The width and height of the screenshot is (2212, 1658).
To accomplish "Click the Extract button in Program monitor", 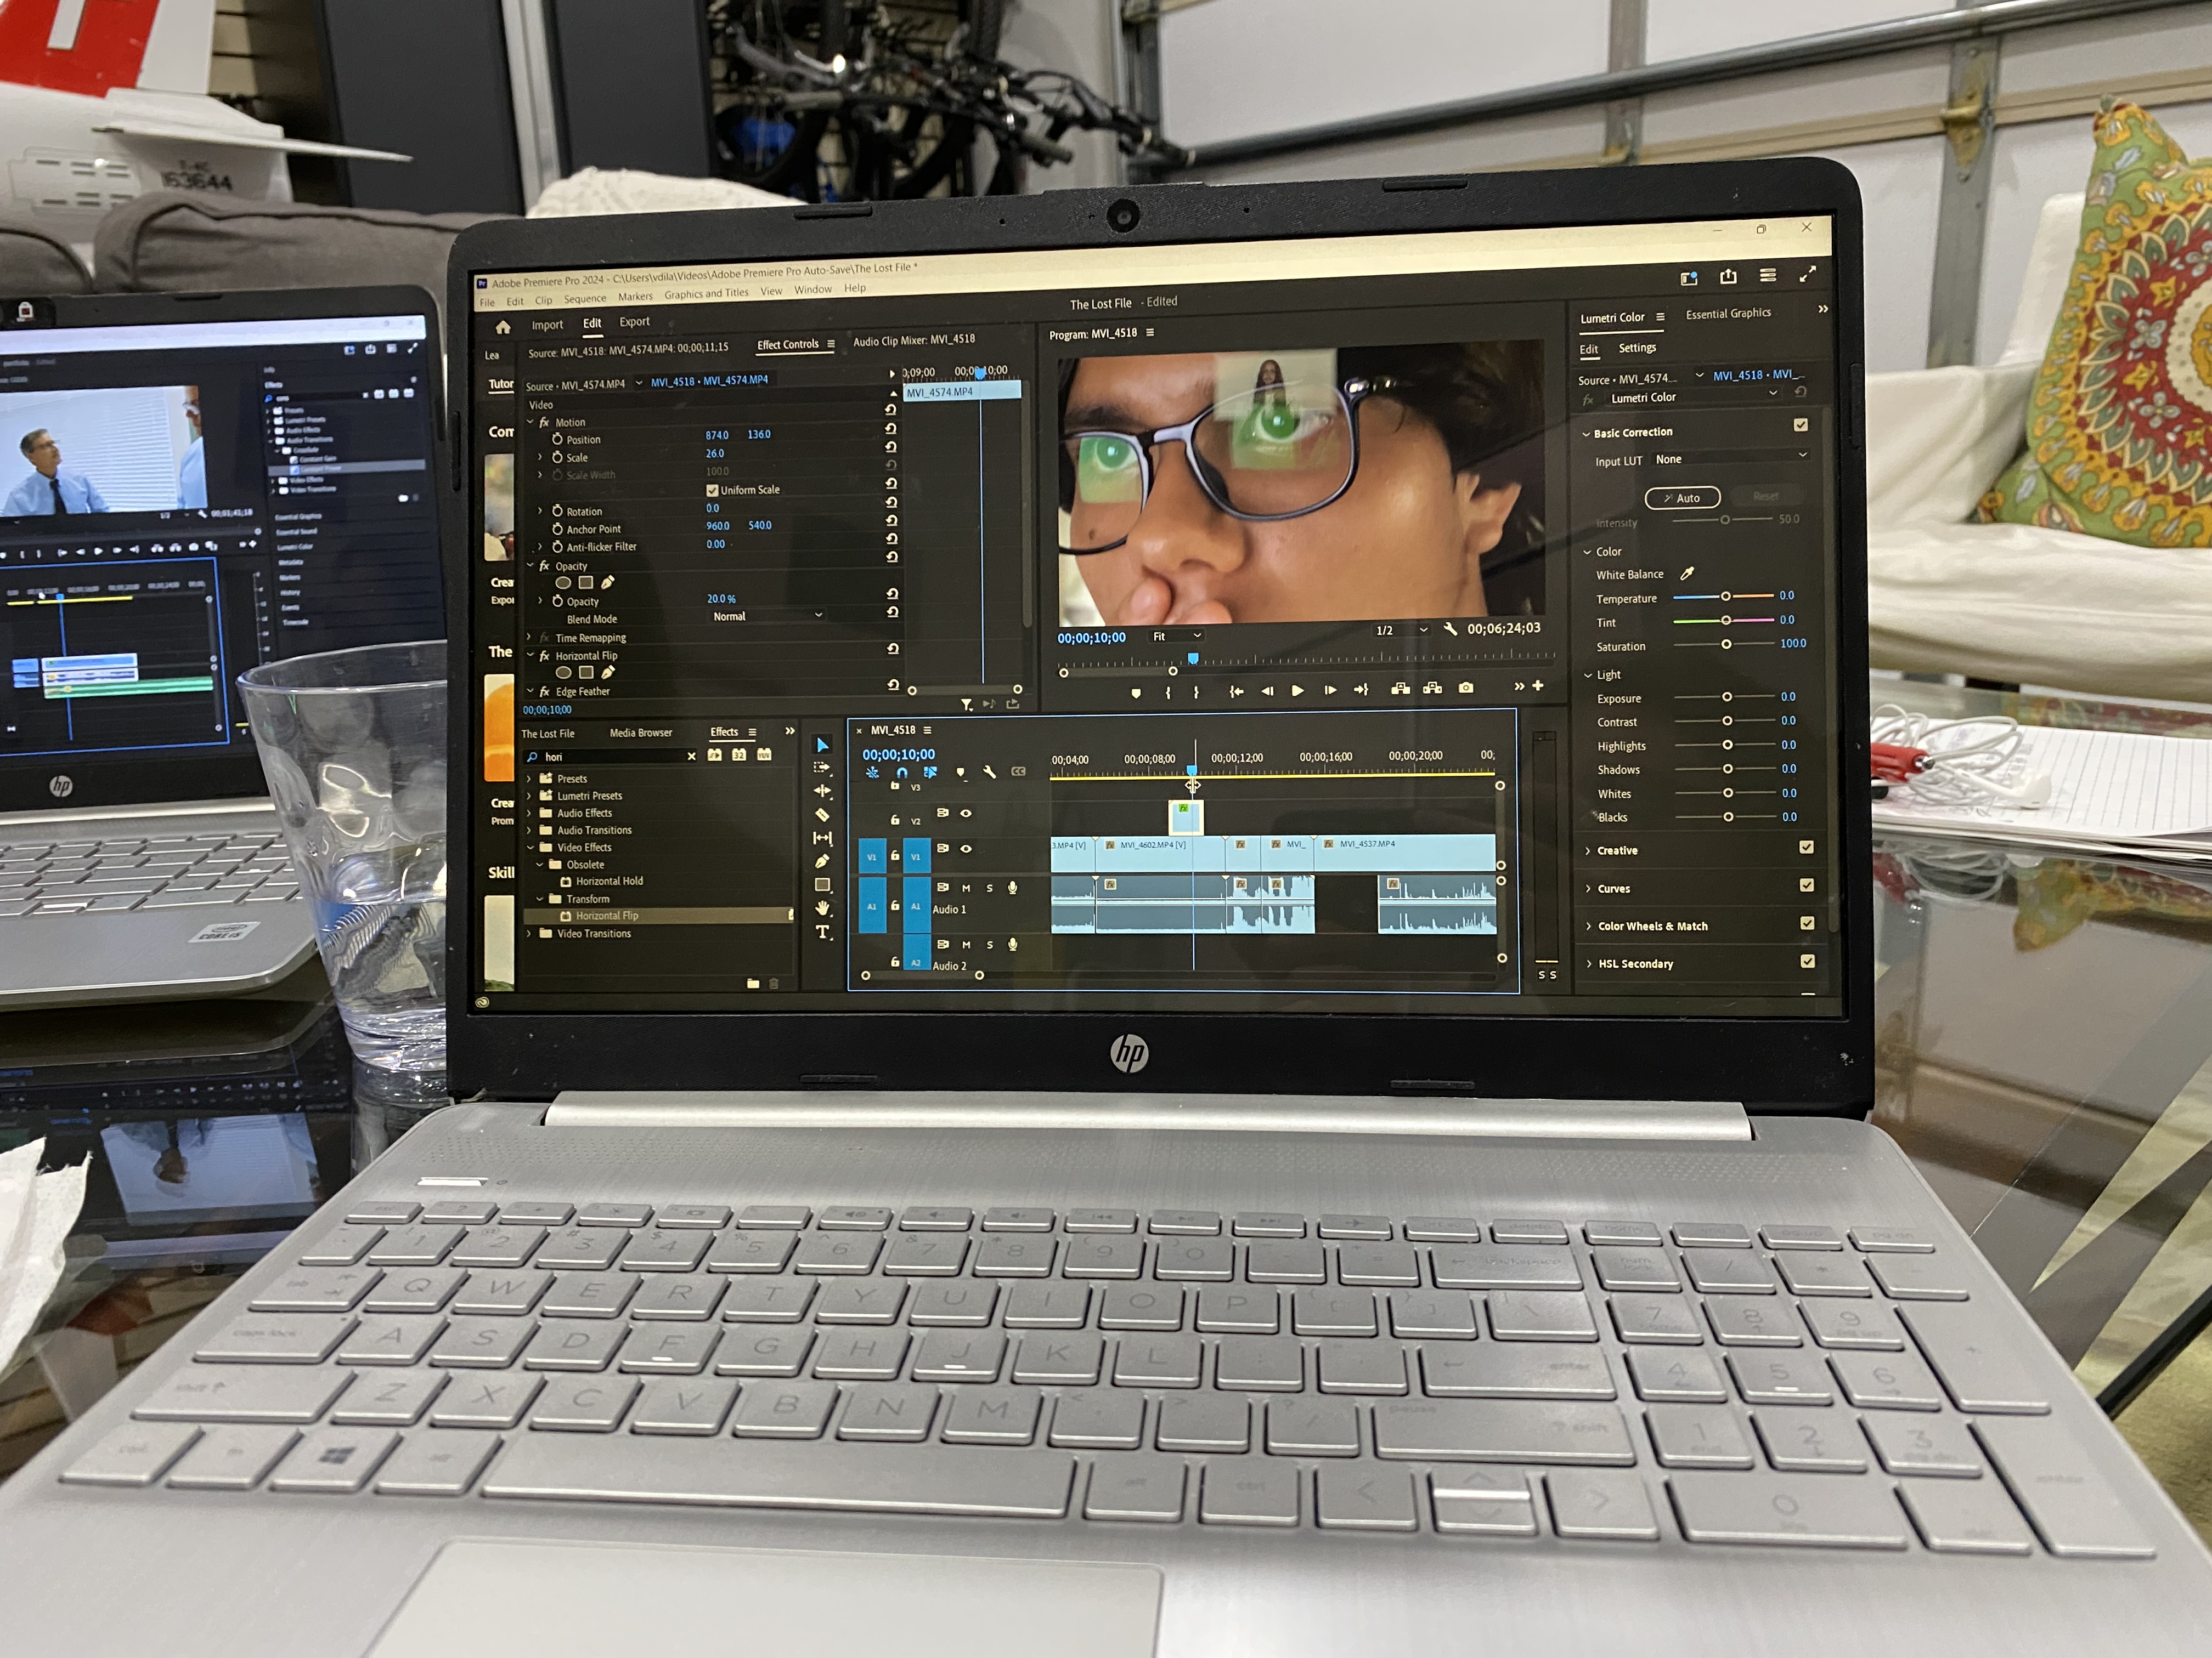I will click(1433, 688).
